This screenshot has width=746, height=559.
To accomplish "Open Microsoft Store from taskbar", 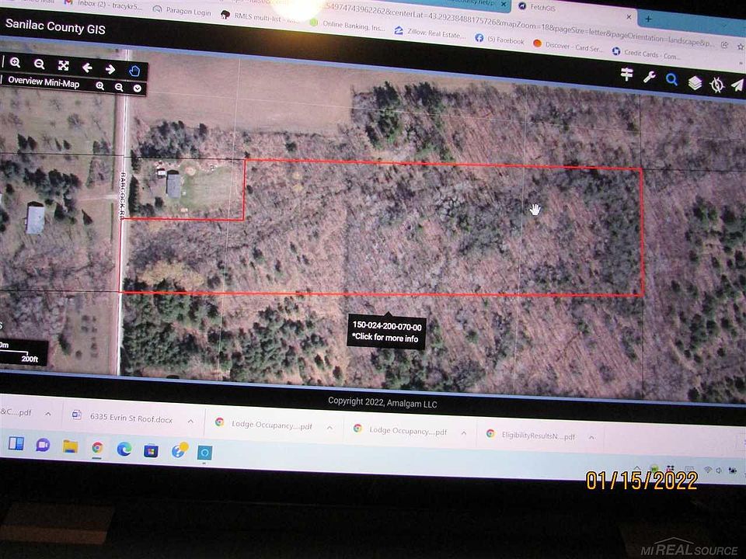I will pyautogui.click(x=152, y=450).
